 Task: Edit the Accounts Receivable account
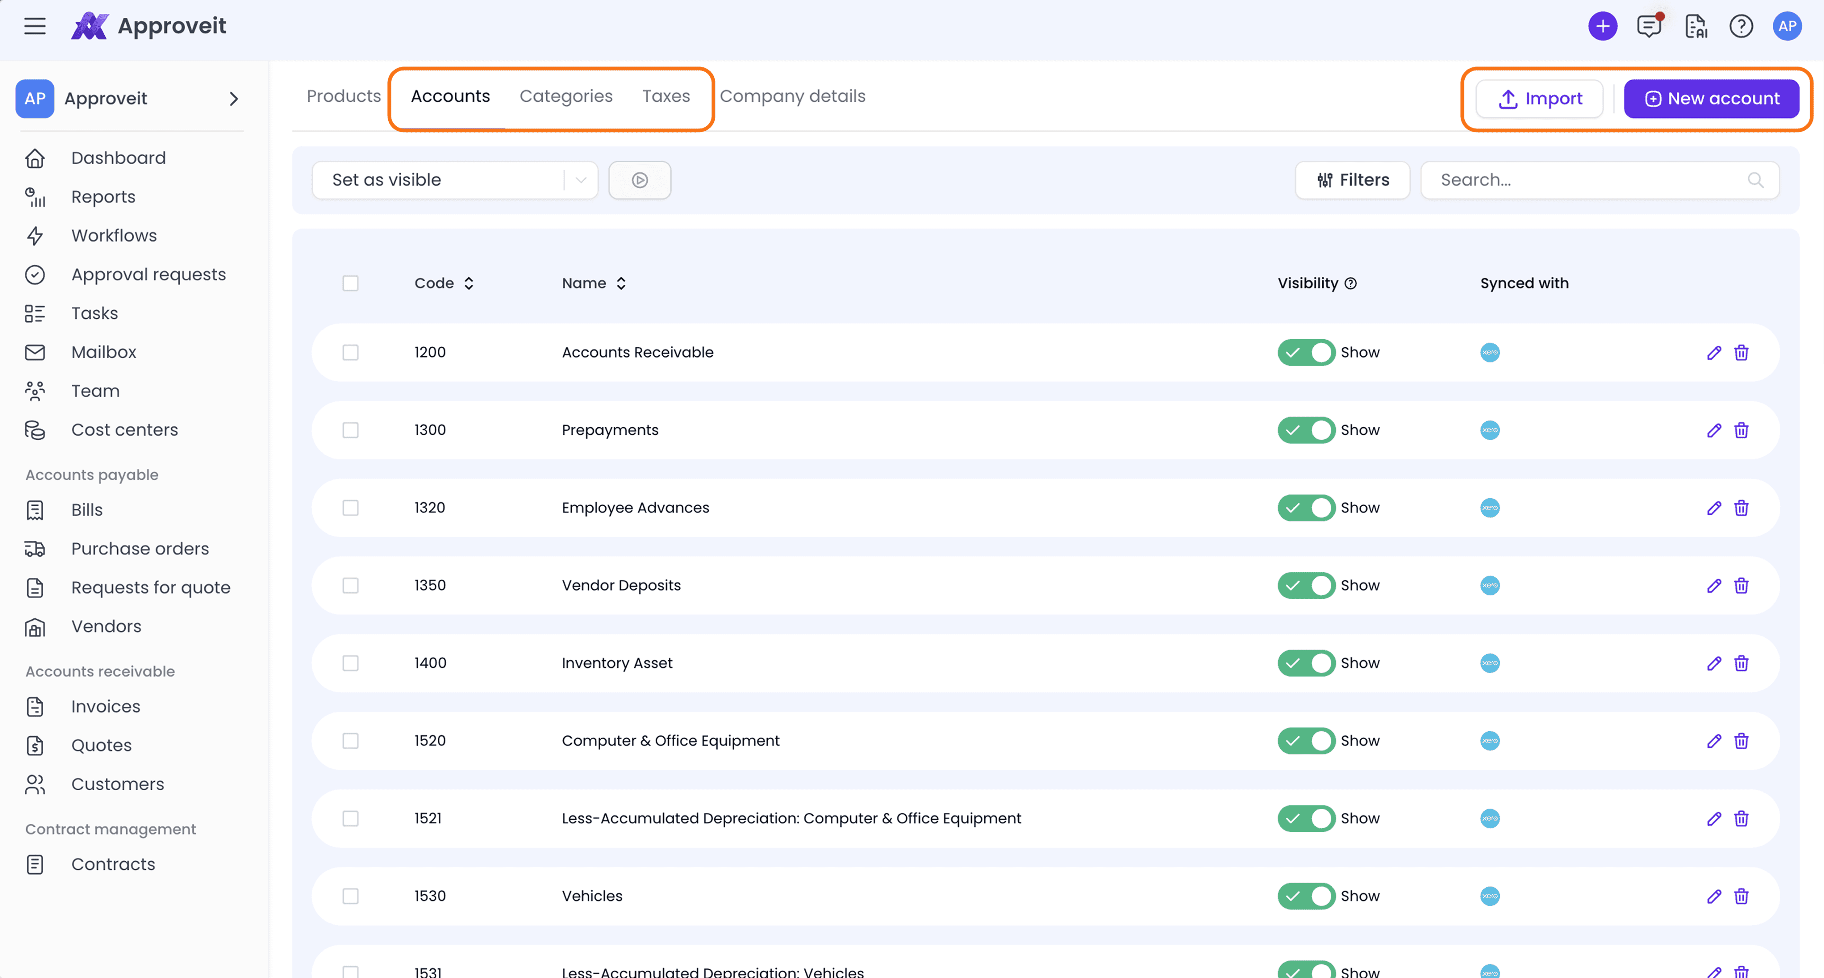coord(1713,353)
